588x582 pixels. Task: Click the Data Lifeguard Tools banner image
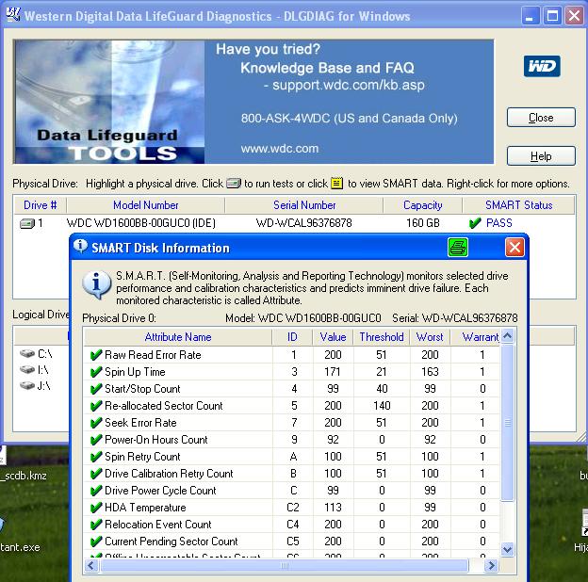(x=109, y=102)
